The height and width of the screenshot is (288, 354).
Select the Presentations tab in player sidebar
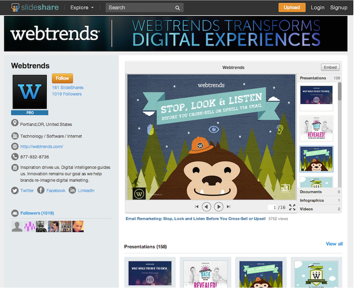[x=320, y=78]
